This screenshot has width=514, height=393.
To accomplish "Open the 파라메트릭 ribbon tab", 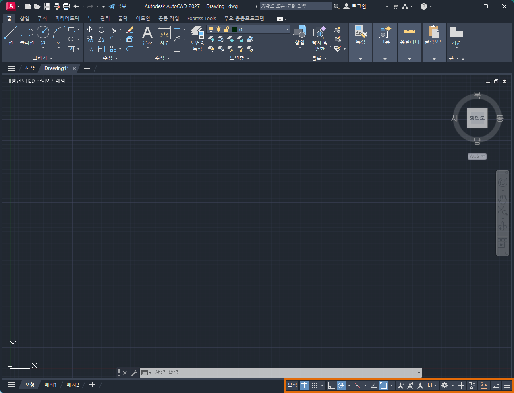I will coord(67,18).
